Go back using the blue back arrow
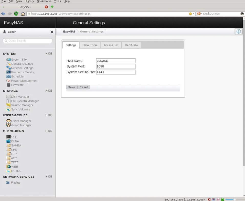Image resolution: width=245 pixels, height=201 pixels. coord(3,14)
